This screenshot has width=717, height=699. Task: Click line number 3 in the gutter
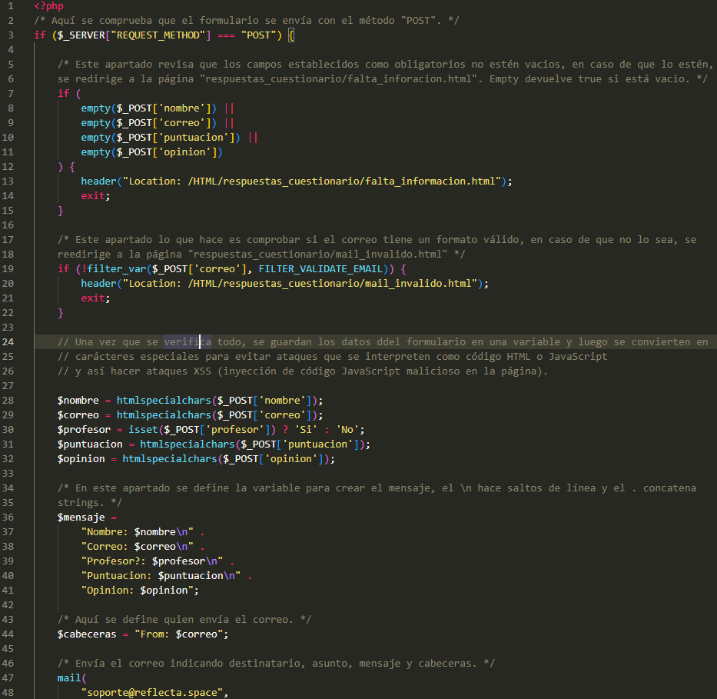(11, 35)
